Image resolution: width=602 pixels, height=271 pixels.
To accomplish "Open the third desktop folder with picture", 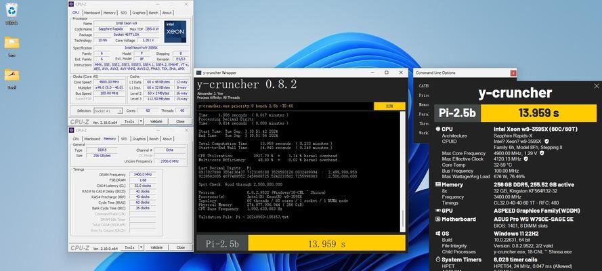I will click(x=12, y=75).
